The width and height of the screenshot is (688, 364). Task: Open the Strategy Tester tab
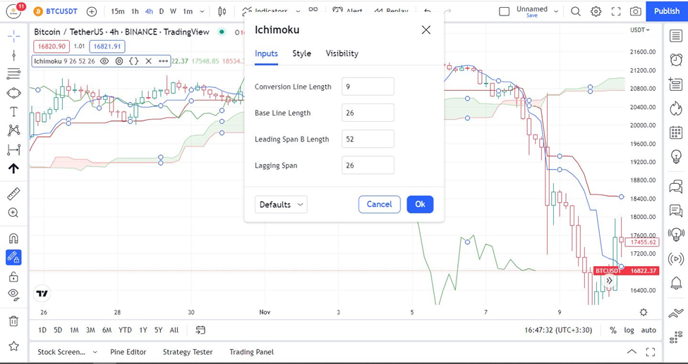pos(188,352)
